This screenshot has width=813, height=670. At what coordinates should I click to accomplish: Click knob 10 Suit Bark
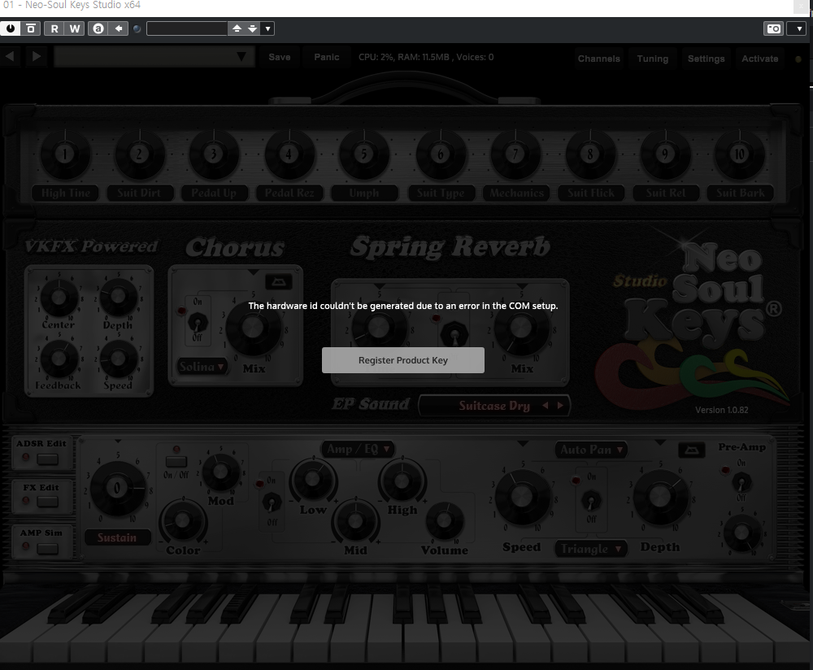click(x=739, y=154)
